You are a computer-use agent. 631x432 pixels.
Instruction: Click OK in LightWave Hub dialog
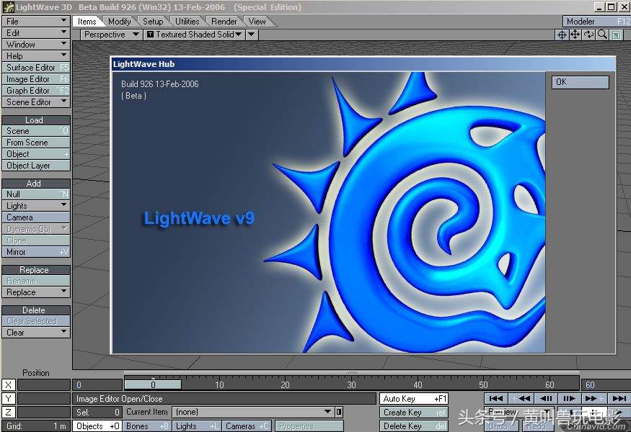[580, 82]
